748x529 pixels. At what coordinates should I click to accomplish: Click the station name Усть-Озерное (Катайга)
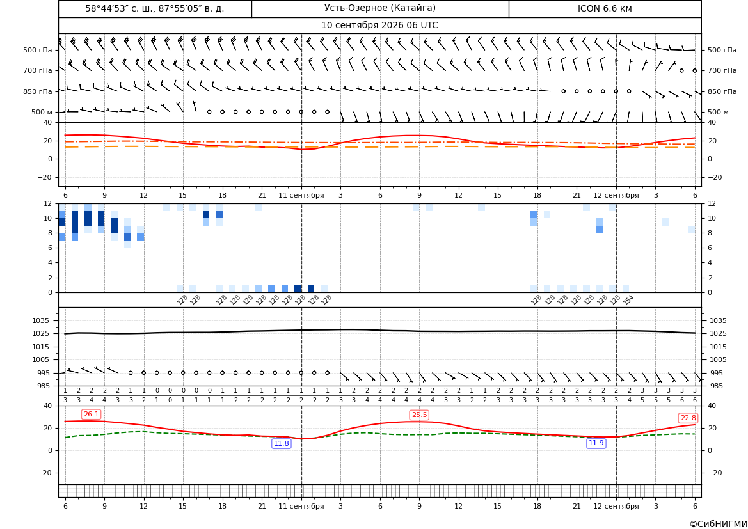380,8
